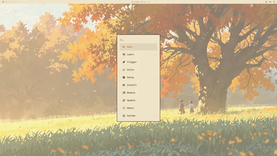This screenshot has width=277, height=156.
Task: Click the About info circle icon
Action: [124, 108]
